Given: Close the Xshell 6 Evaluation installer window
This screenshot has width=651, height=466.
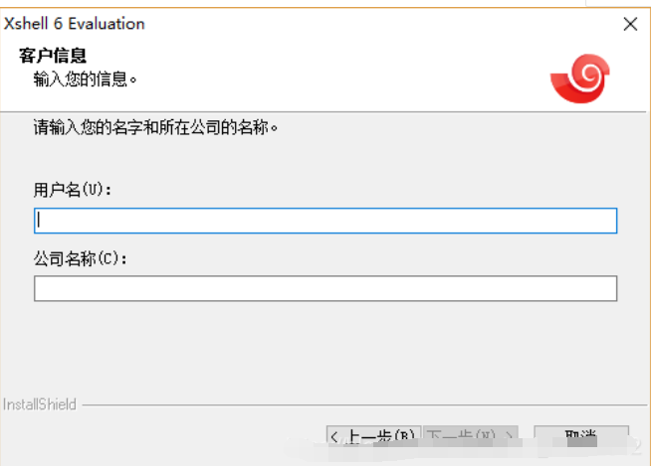Looking at the screenshot, I should [x=629, y=24].
